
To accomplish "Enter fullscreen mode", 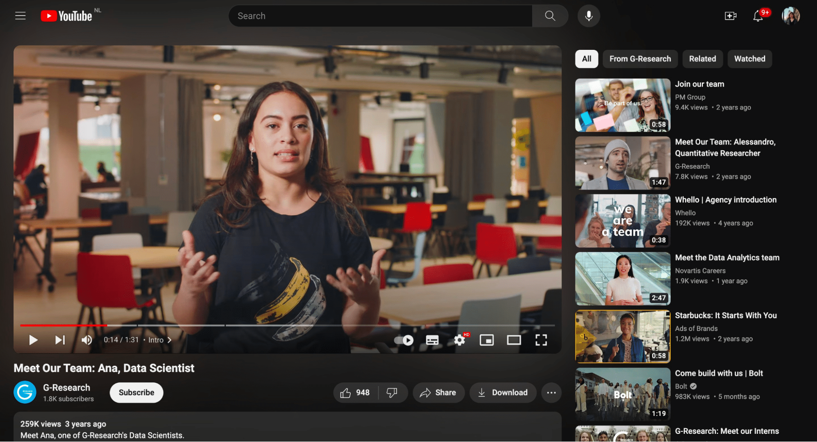I will tap(541, 339).
